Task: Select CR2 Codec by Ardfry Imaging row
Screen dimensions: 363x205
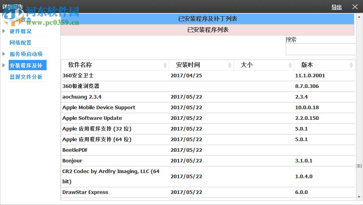Action: 208,177
